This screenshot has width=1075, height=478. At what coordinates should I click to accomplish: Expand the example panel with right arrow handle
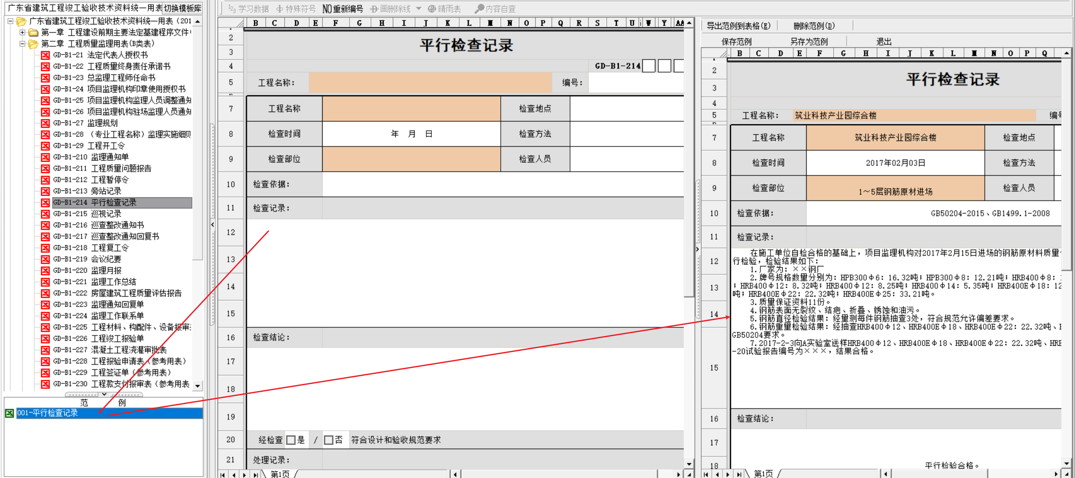(x=697, y=249)
